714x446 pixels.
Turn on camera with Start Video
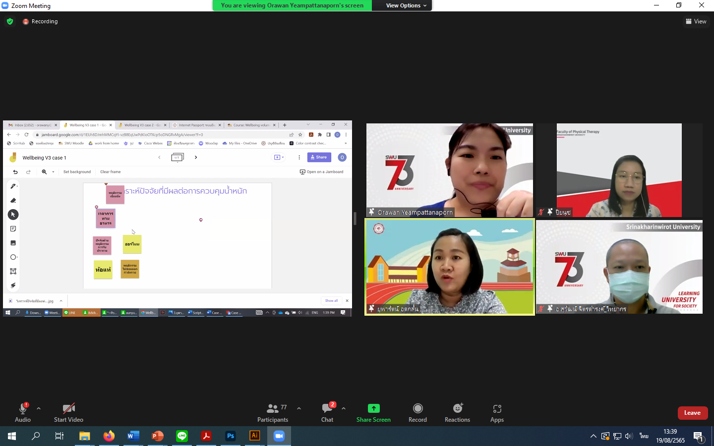tap(68, 412)
